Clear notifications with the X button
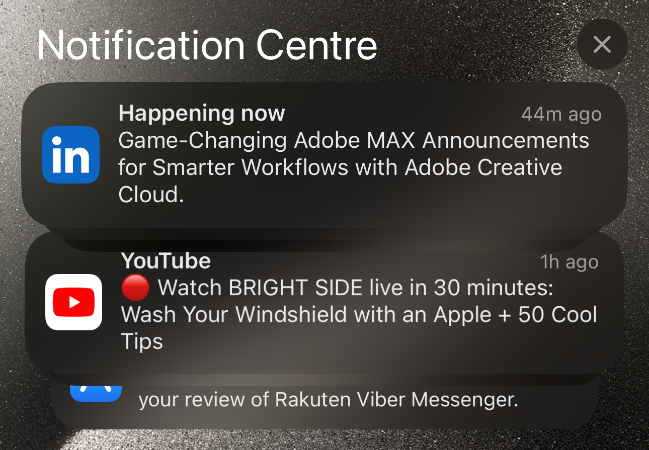Image resolution: width=649 pixels, height=450 pixels. tap(602, 45)
